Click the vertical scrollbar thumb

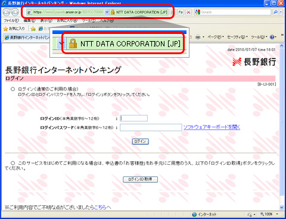tap(282, 122)
